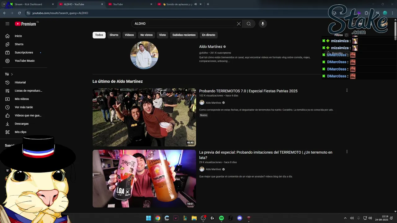
Task: Mute the Sonido de aplausos tab audio
Action: point(196,4)
